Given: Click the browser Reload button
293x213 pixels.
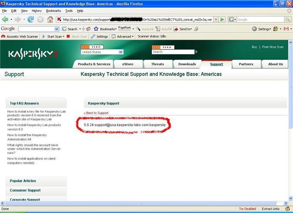Looking at the screenshot, I should [31, 19].
